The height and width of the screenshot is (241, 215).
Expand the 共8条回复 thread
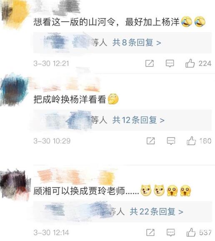[x=137, y=43]
